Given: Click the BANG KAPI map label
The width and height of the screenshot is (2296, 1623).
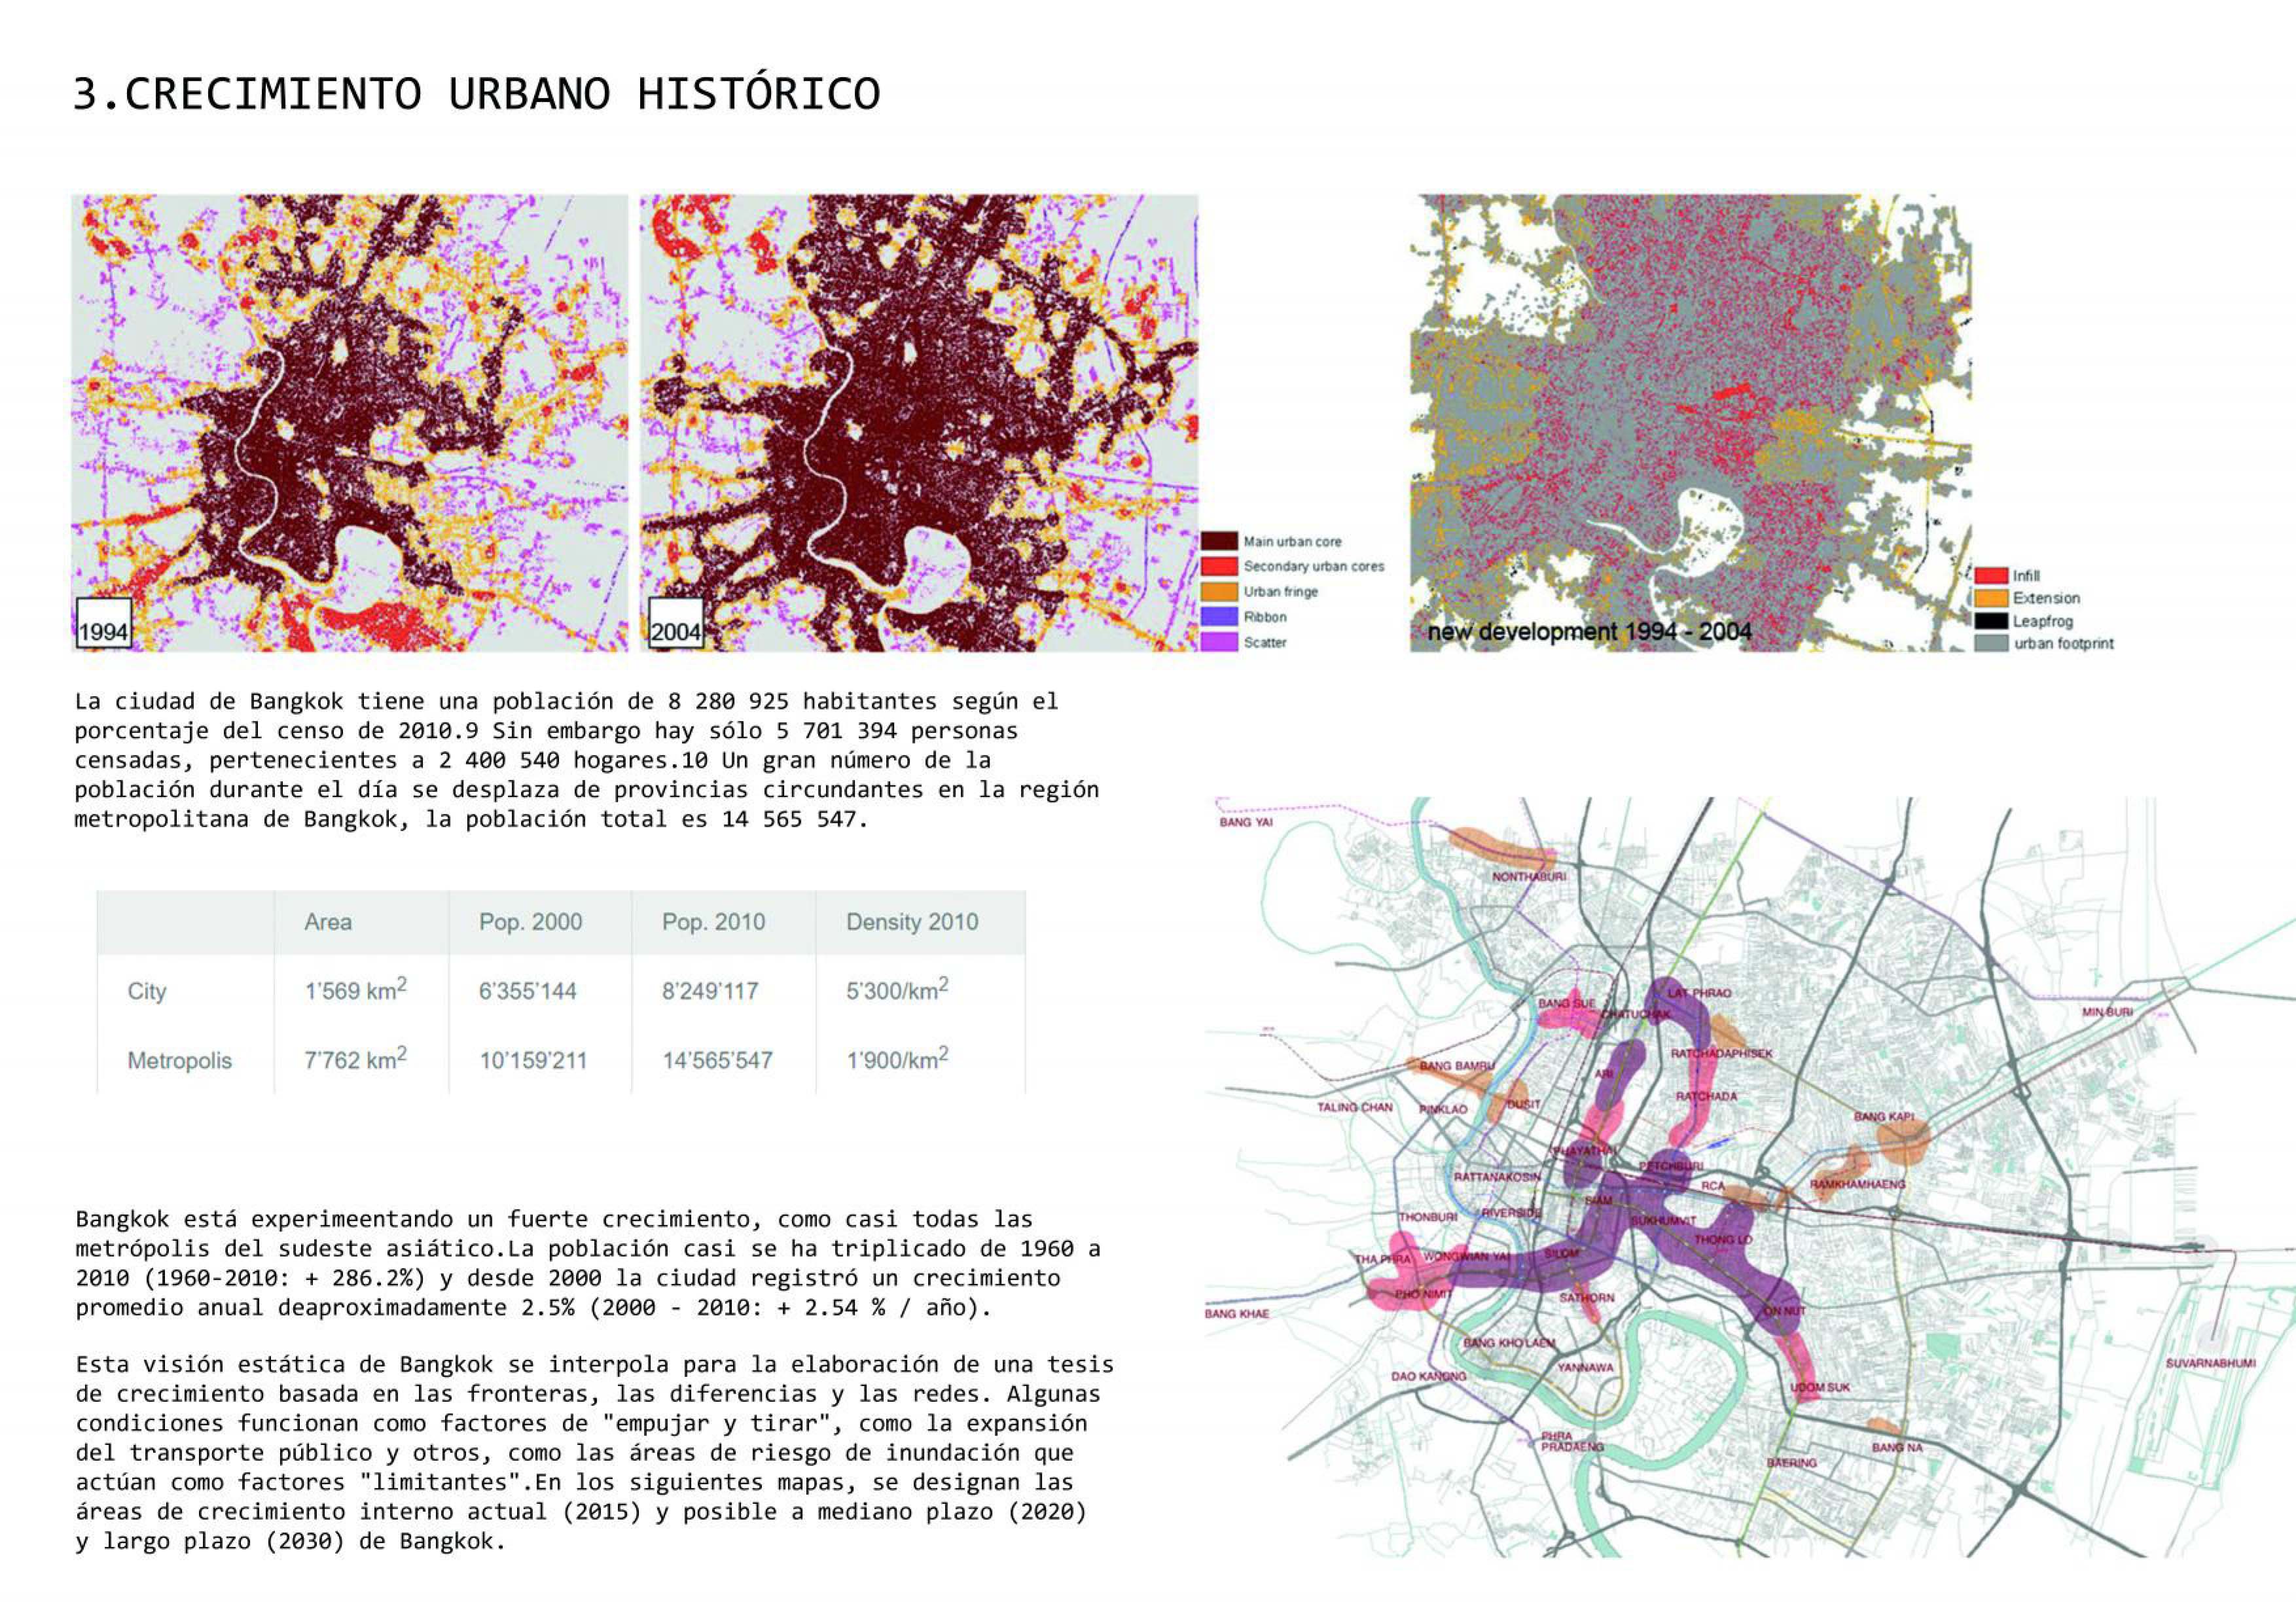Looking at the screenshot, I should coord(1884,1117).
